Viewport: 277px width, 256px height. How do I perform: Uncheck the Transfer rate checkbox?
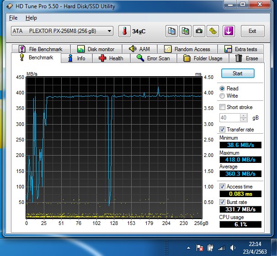(222, 130)
